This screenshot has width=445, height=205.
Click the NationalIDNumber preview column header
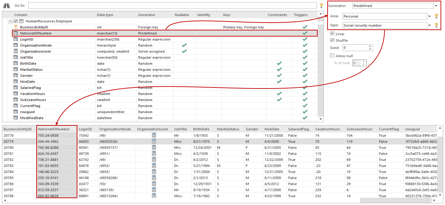point(54,129)
